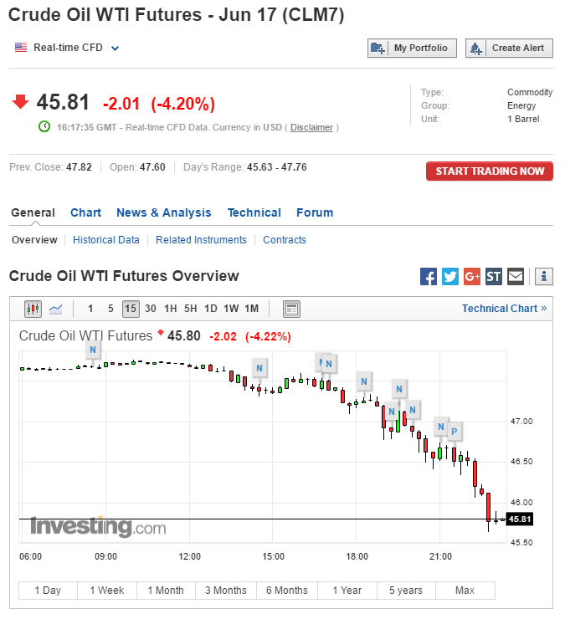Select the 15-minute chart interval

pos(131,309)
